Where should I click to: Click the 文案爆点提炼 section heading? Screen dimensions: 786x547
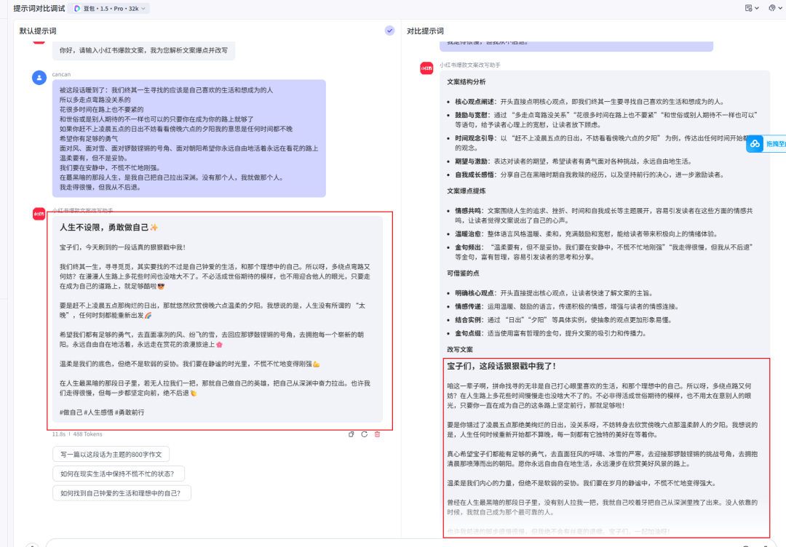[467, 191]
